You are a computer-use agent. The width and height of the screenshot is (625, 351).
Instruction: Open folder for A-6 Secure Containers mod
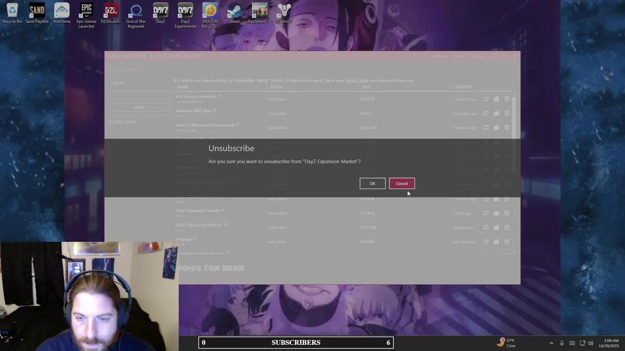496,99
